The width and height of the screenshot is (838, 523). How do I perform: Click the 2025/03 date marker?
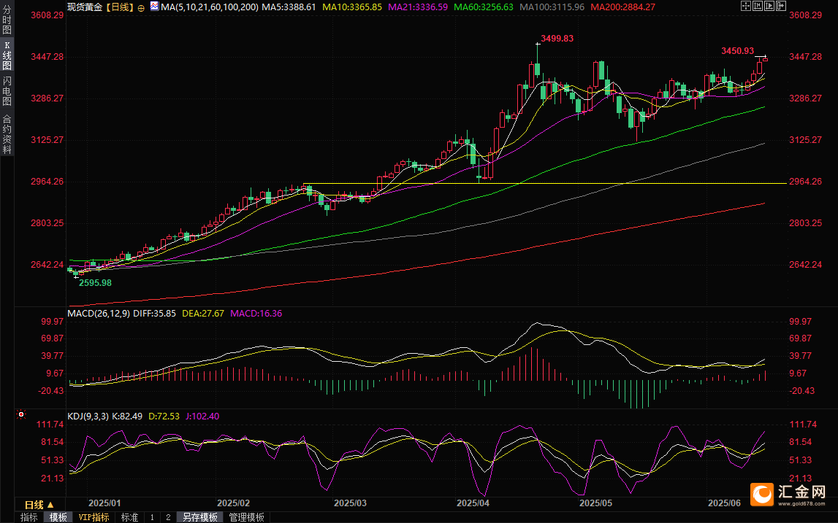[x=350, y=503]
